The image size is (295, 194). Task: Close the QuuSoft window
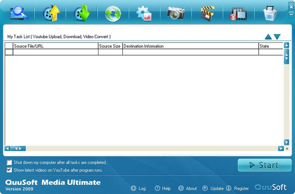(x=291, y=7)
